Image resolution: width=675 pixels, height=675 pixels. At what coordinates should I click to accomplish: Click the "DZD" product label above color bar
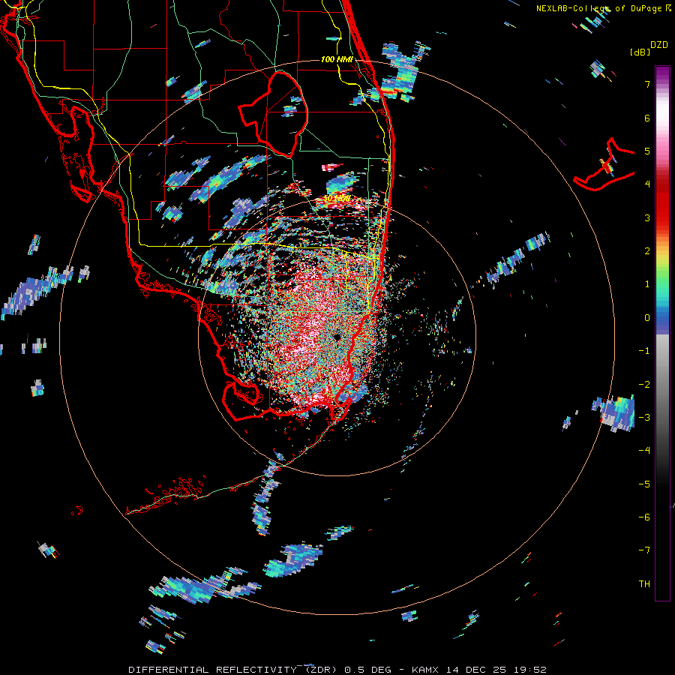coord(659,45)
